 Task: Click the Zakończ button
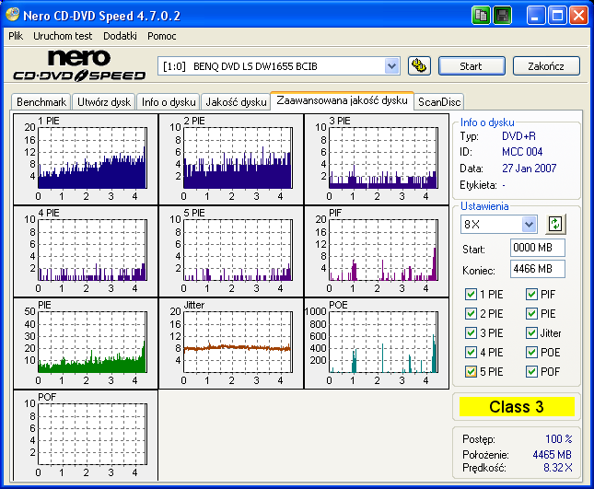(x=546, y=66)
